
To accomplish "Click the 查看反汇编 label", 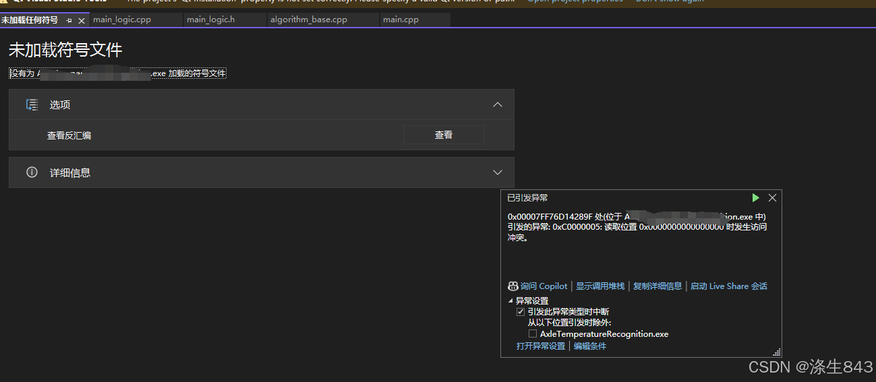I will [69, 135].
